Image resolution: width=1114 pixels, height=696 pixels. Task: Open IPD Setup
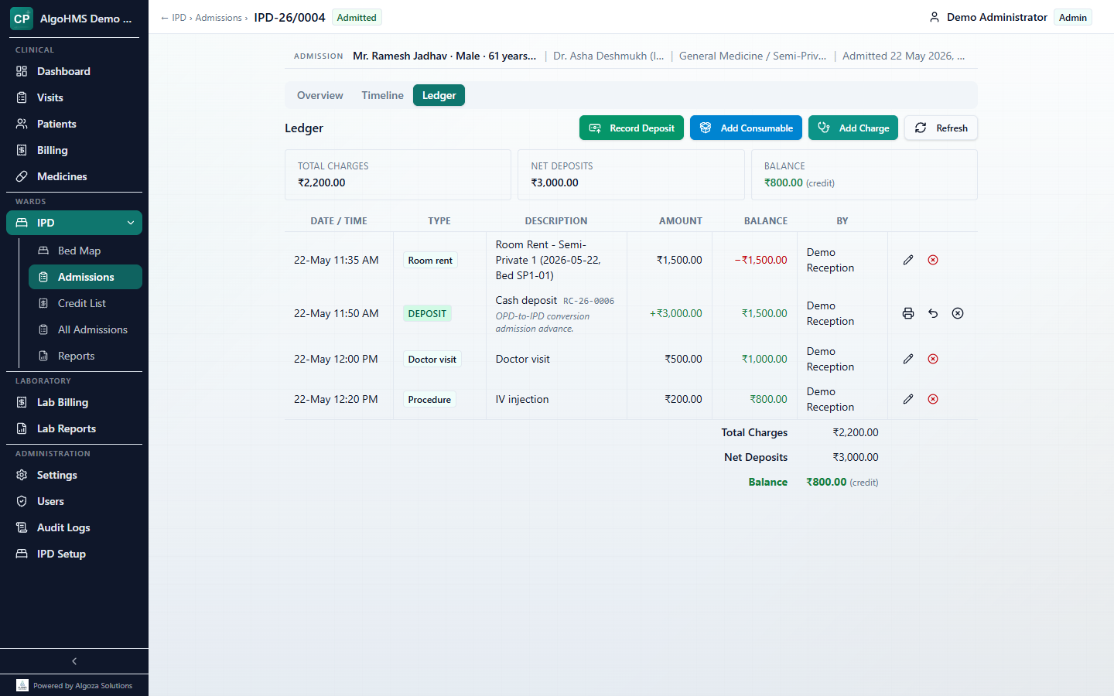(74, 554)
